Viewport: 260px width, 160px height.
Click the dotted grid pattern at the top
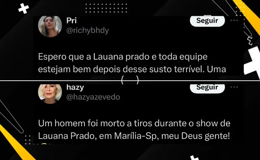point(106,8)
